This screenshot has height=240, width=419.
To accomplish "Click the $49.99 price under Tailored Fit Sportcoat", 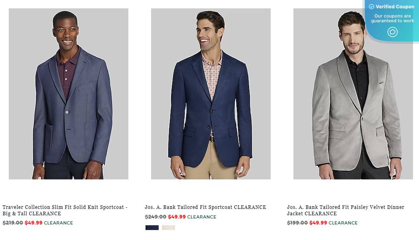I will coord(177,217).
